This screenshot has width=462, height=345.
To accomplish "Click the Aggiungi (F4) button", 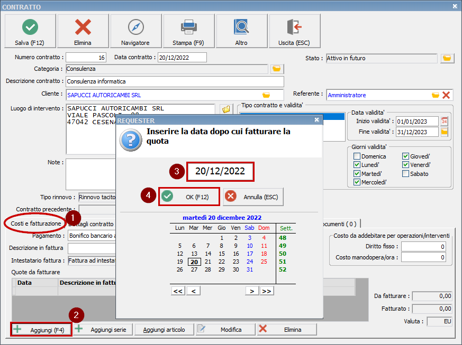I will tap(41, 330).
